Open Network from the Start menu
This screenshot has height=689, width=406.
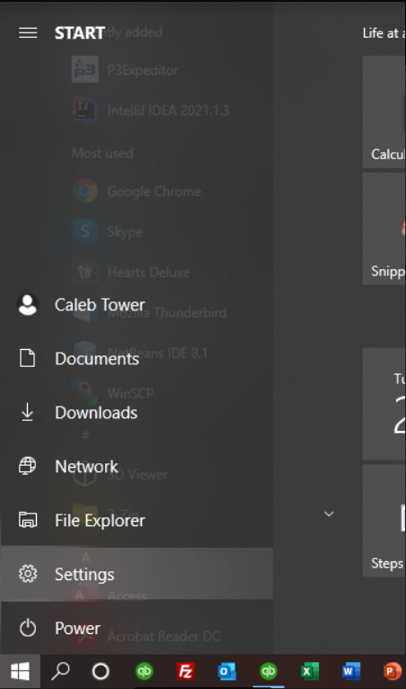(x=137, y=466)
